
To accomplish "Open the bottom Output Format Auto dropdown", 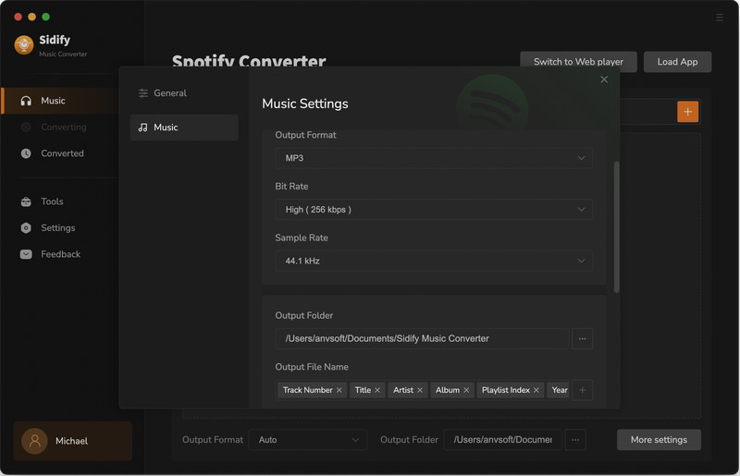I will pos(308,440).
